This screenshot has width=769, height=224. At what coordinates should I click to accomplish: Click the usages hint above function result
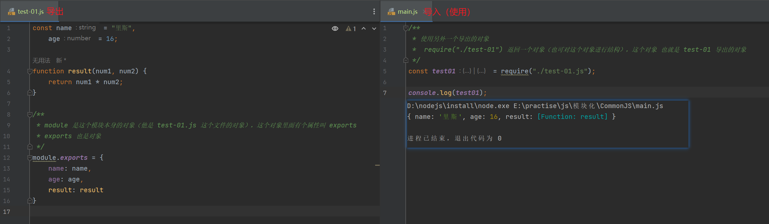41,60
